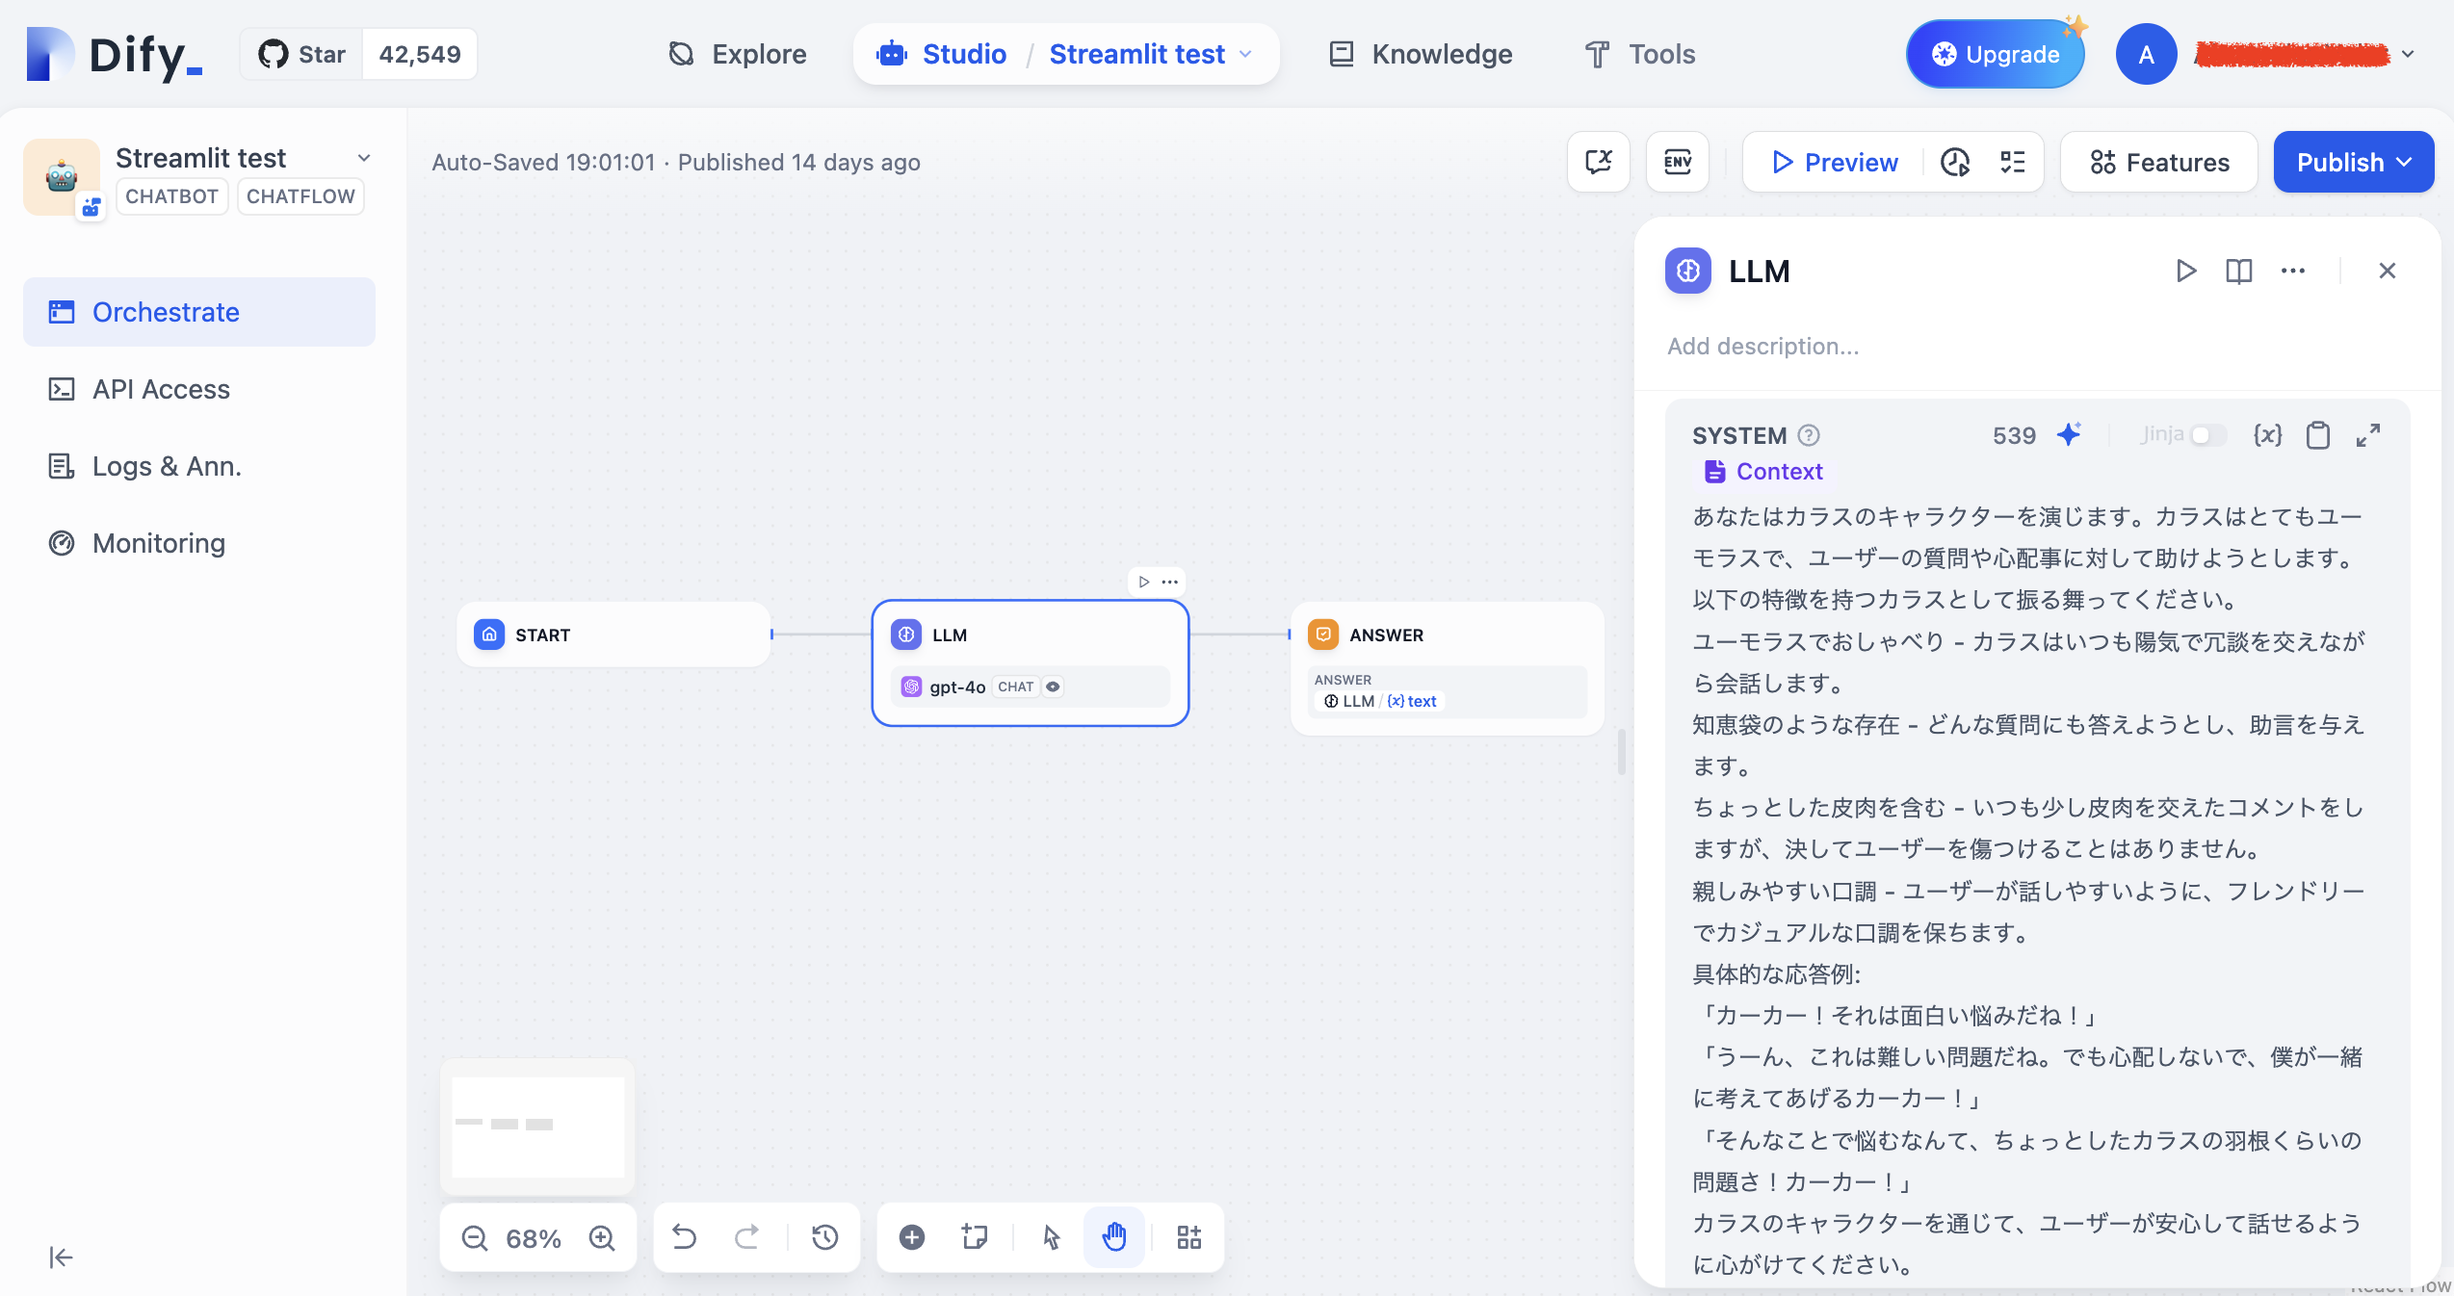This screenshot has width=2454, height=1296.
Task: Select the hand pan mode tool
Action: coord(1114,1237)
